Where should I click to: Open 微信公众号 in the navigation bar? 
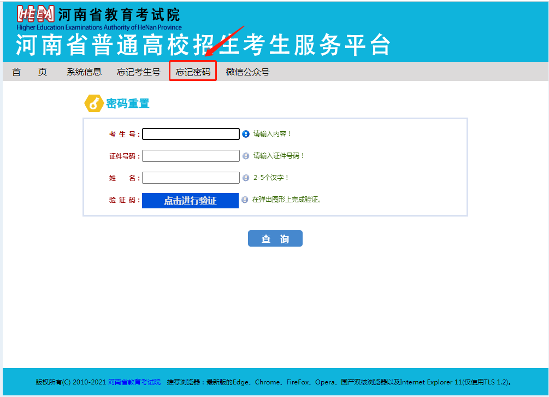click(247, 72)
